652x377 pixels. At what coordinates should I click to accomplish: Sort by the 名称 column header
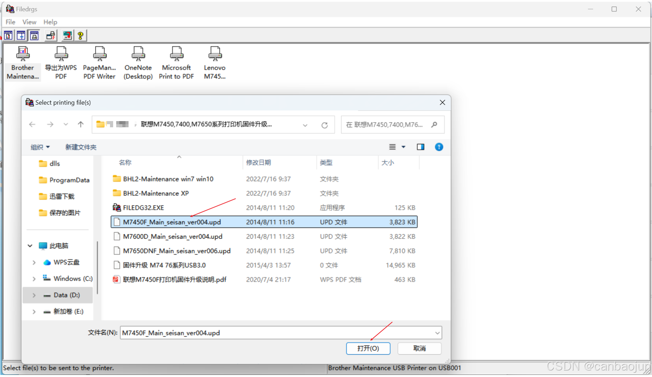click(125, 163)
